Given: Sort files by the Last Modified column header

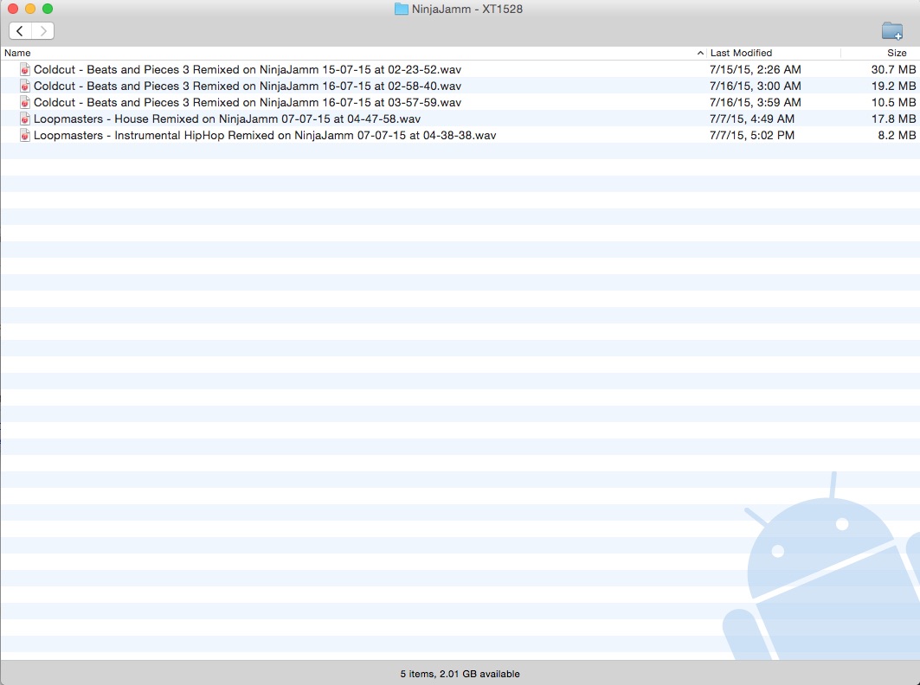Looking at the screenshot, I should pos(741,53).
